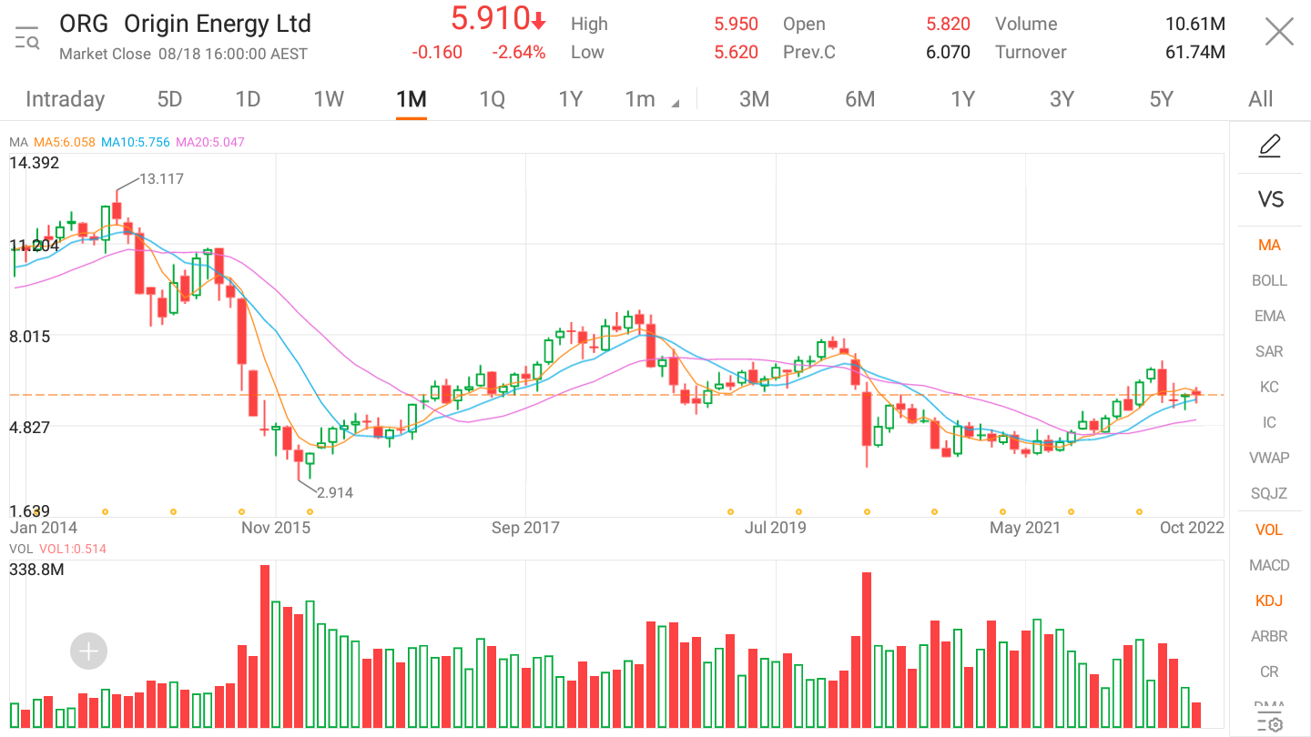Click the Nov 2015 date label

tap(275, 527)
